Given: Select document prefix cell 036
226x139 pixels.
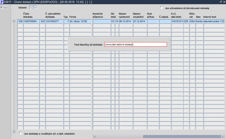Looking at the screenshot, I should [x=20, y=21].
